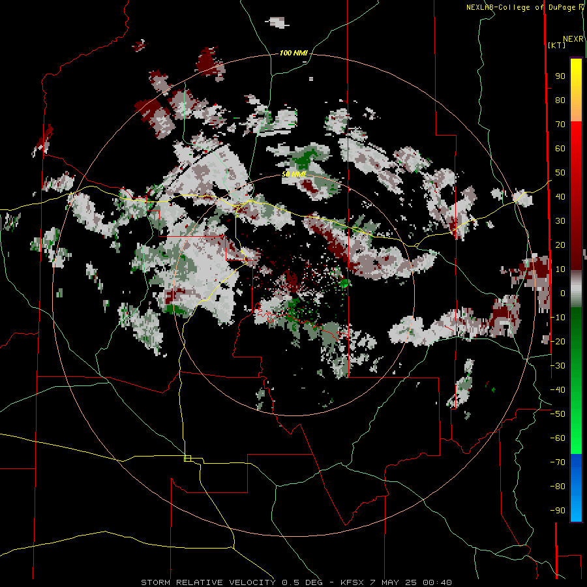Select the -70 value on the velocity scale
This screenshot has height=587, width=587.
pos(558,462)
